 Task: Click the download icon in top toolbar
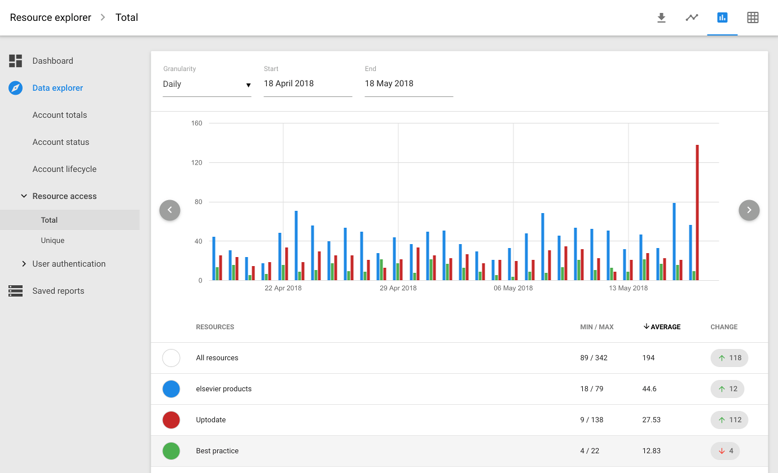click(662, 17)
